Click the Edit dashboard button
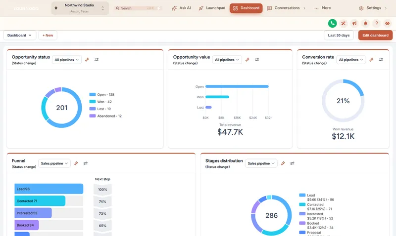 pos(375,35)
